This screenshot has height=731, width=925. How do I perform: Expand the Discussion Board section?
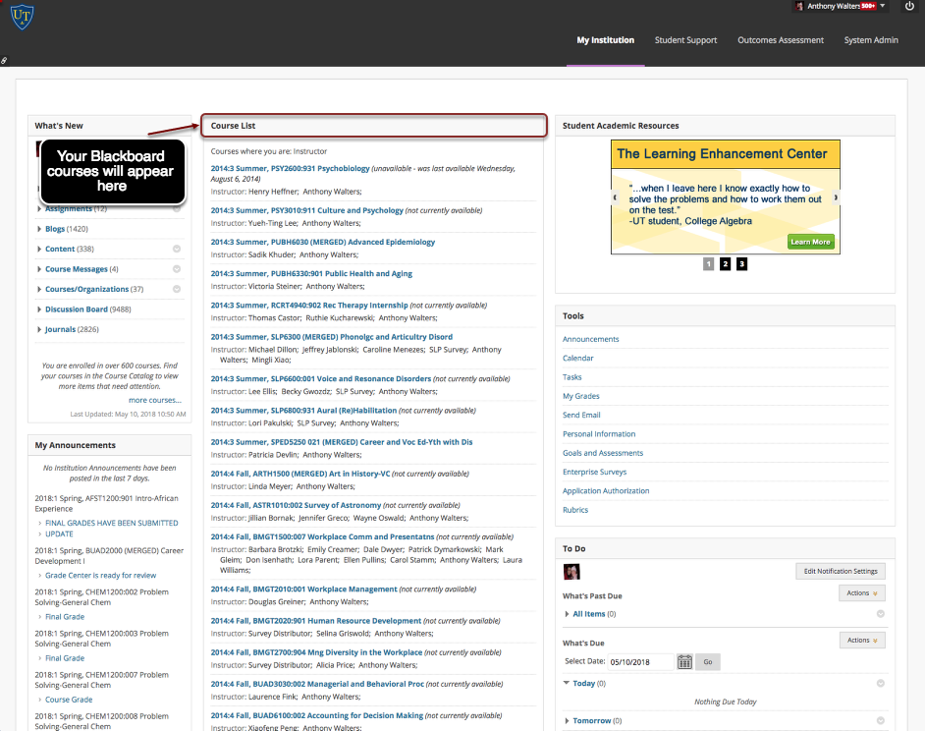tap(39, 309)
